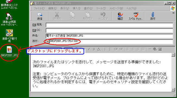Click window title bar system icon

point(32,3)
